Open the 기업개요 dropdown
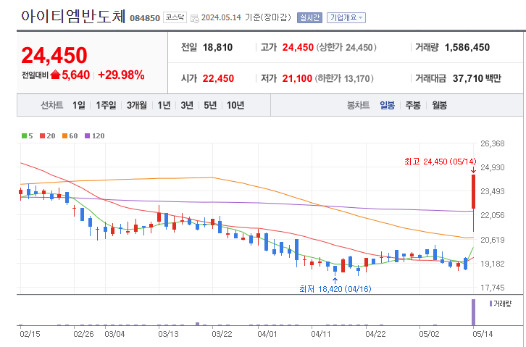Screen dimensions: 526x347 click(x=346, y=17)
